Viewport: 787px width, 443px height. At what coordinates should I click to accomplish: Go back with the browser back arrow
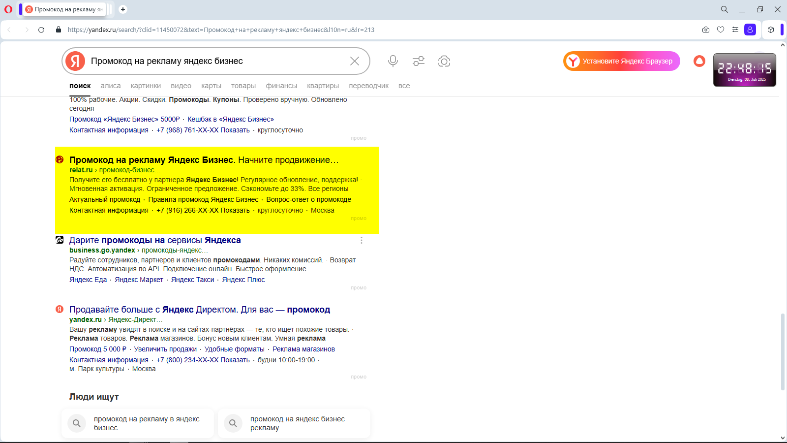pos(9,30)
